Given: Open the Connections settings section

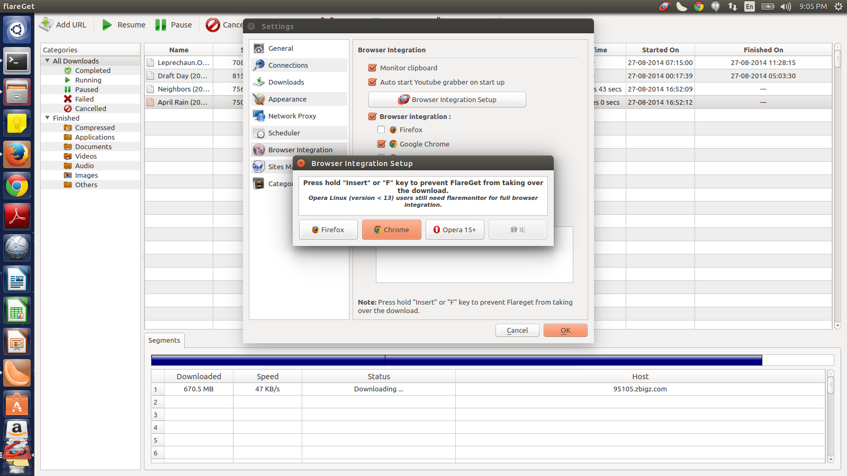Looking at the screenshot, I should pos(299,65).
